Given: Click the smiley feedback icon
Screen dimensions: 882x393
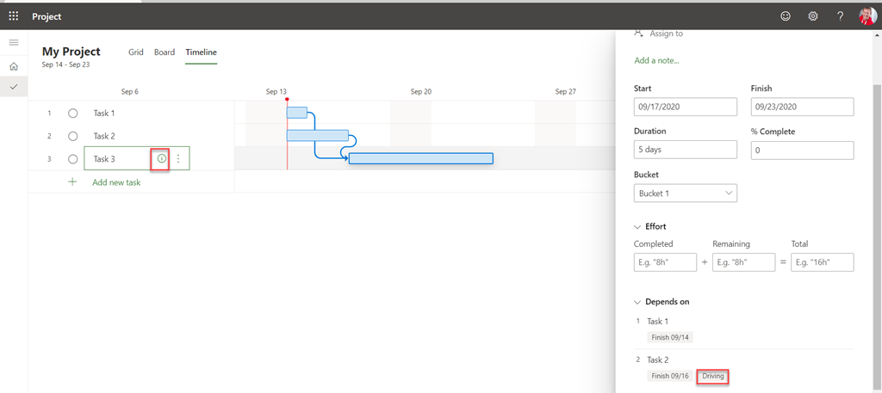Looking at the screenshot, I should [786, 16].
